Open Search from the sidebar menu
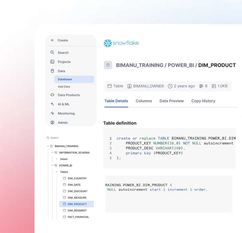The height and width of the screenshot is (233, 242). point(63,53)
